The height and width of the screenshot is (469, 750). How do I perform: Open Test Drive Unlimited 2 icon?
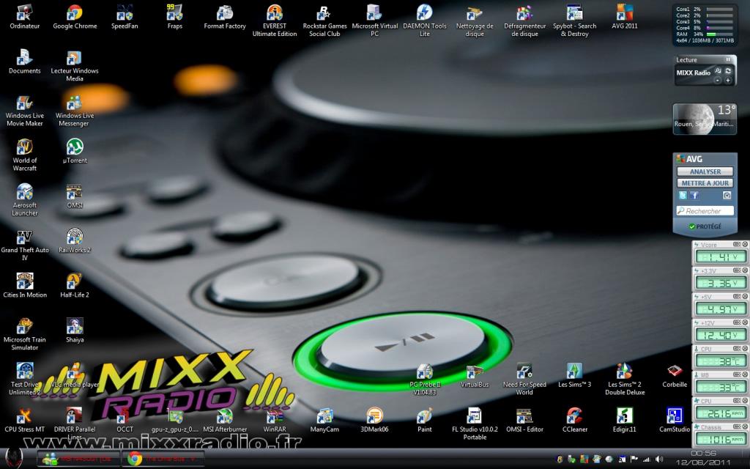tap(24, 379)
